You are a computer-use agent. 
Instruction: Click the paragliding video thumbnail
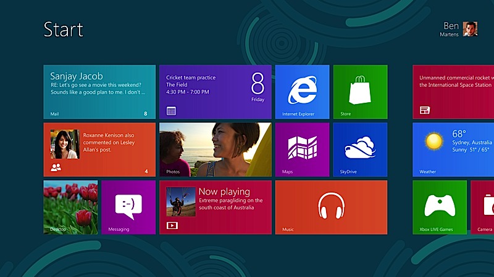click(x=181, y=202)
